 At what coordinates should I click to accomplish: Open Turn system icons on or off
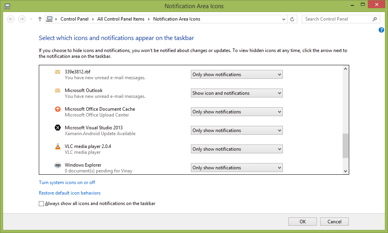[67, 182]
